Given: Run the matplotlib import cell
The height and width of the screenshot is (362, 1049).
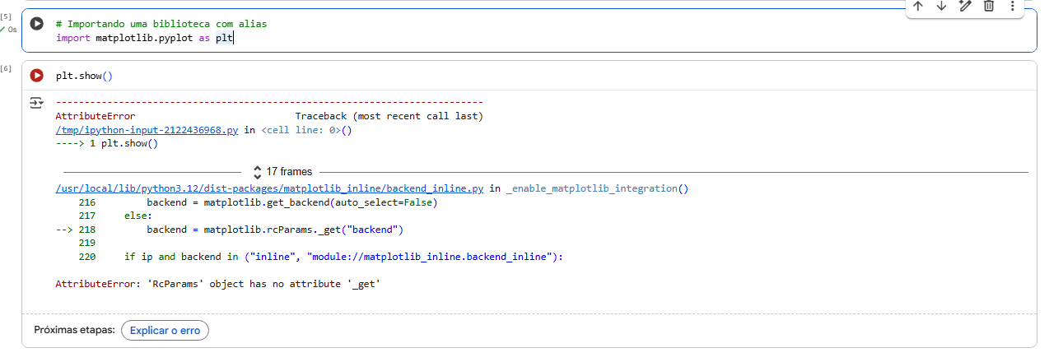Looking at the screenshot, I should [x=36, y=24].
